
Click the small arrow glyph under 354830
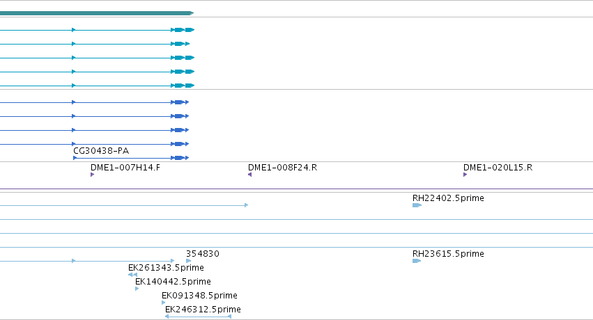pyautogui.click(x=188, y=261)
